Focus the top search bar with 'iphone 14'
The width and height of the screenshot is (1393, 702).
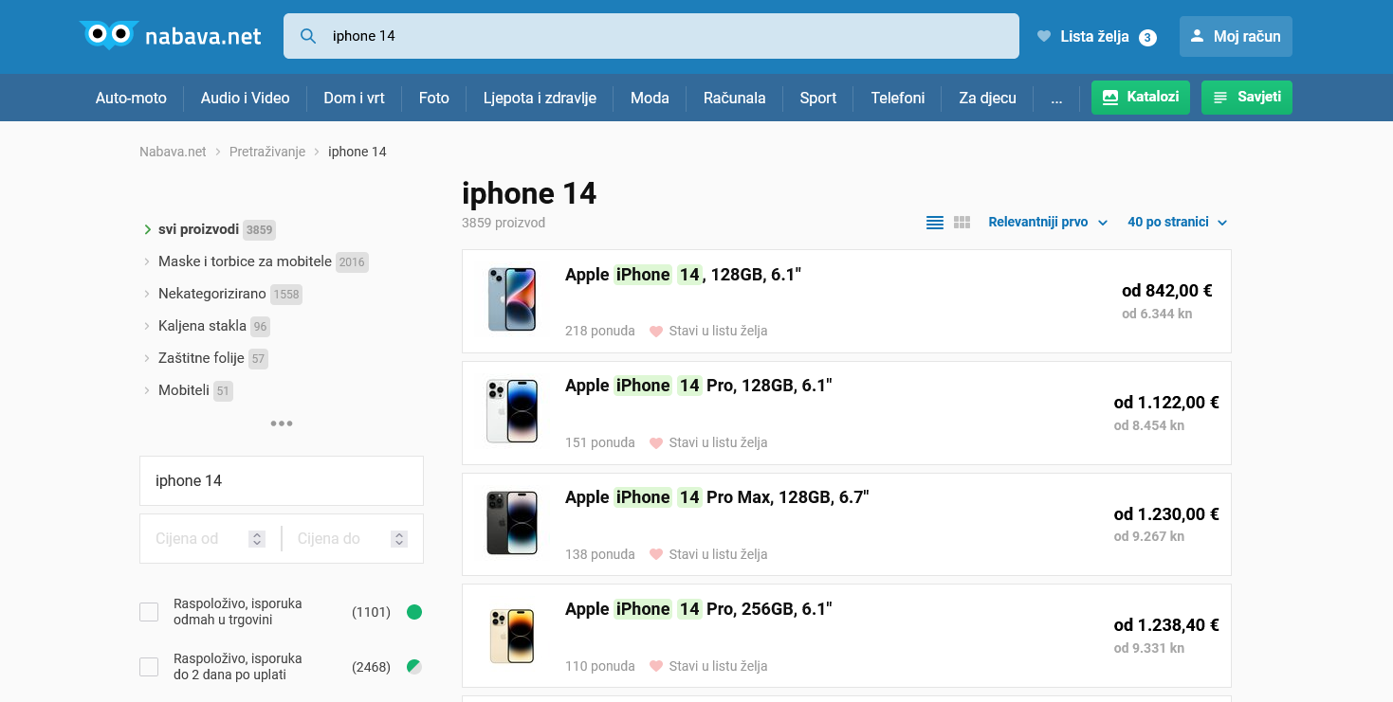pyautogui.click(x=651, y=36)
